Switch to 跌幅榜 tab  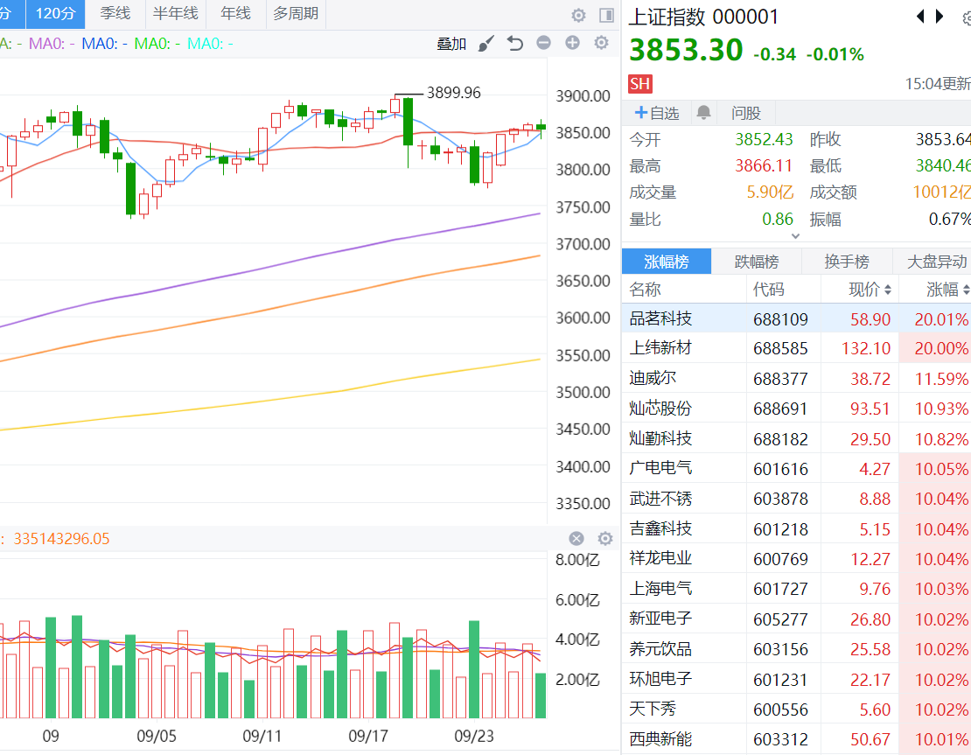click(757, 262)
